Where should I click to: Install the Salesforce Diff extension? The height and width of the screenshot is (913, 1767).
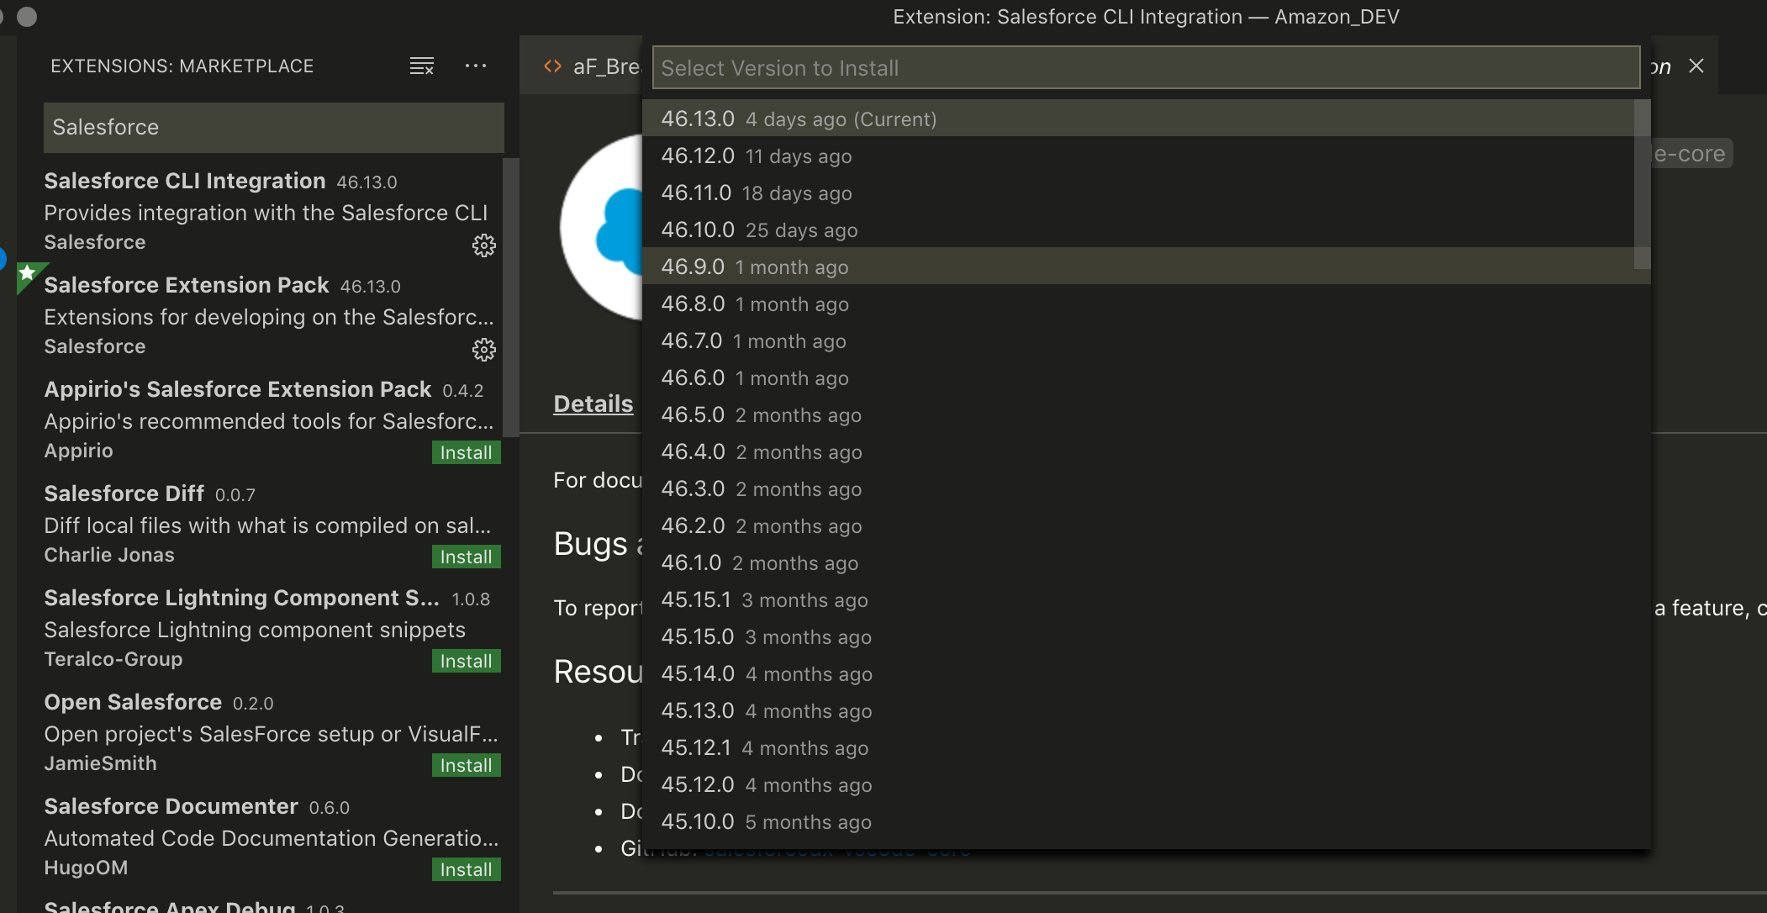(466, 557)
